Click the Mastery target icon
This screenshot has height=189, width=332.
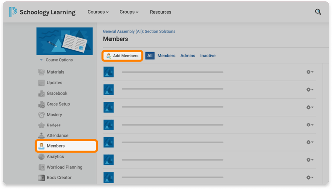pyautogui.click(x=41, y=115)
